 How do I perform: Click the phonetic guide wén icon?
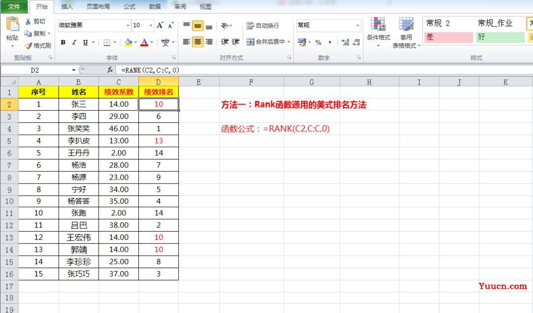point(165,42)
